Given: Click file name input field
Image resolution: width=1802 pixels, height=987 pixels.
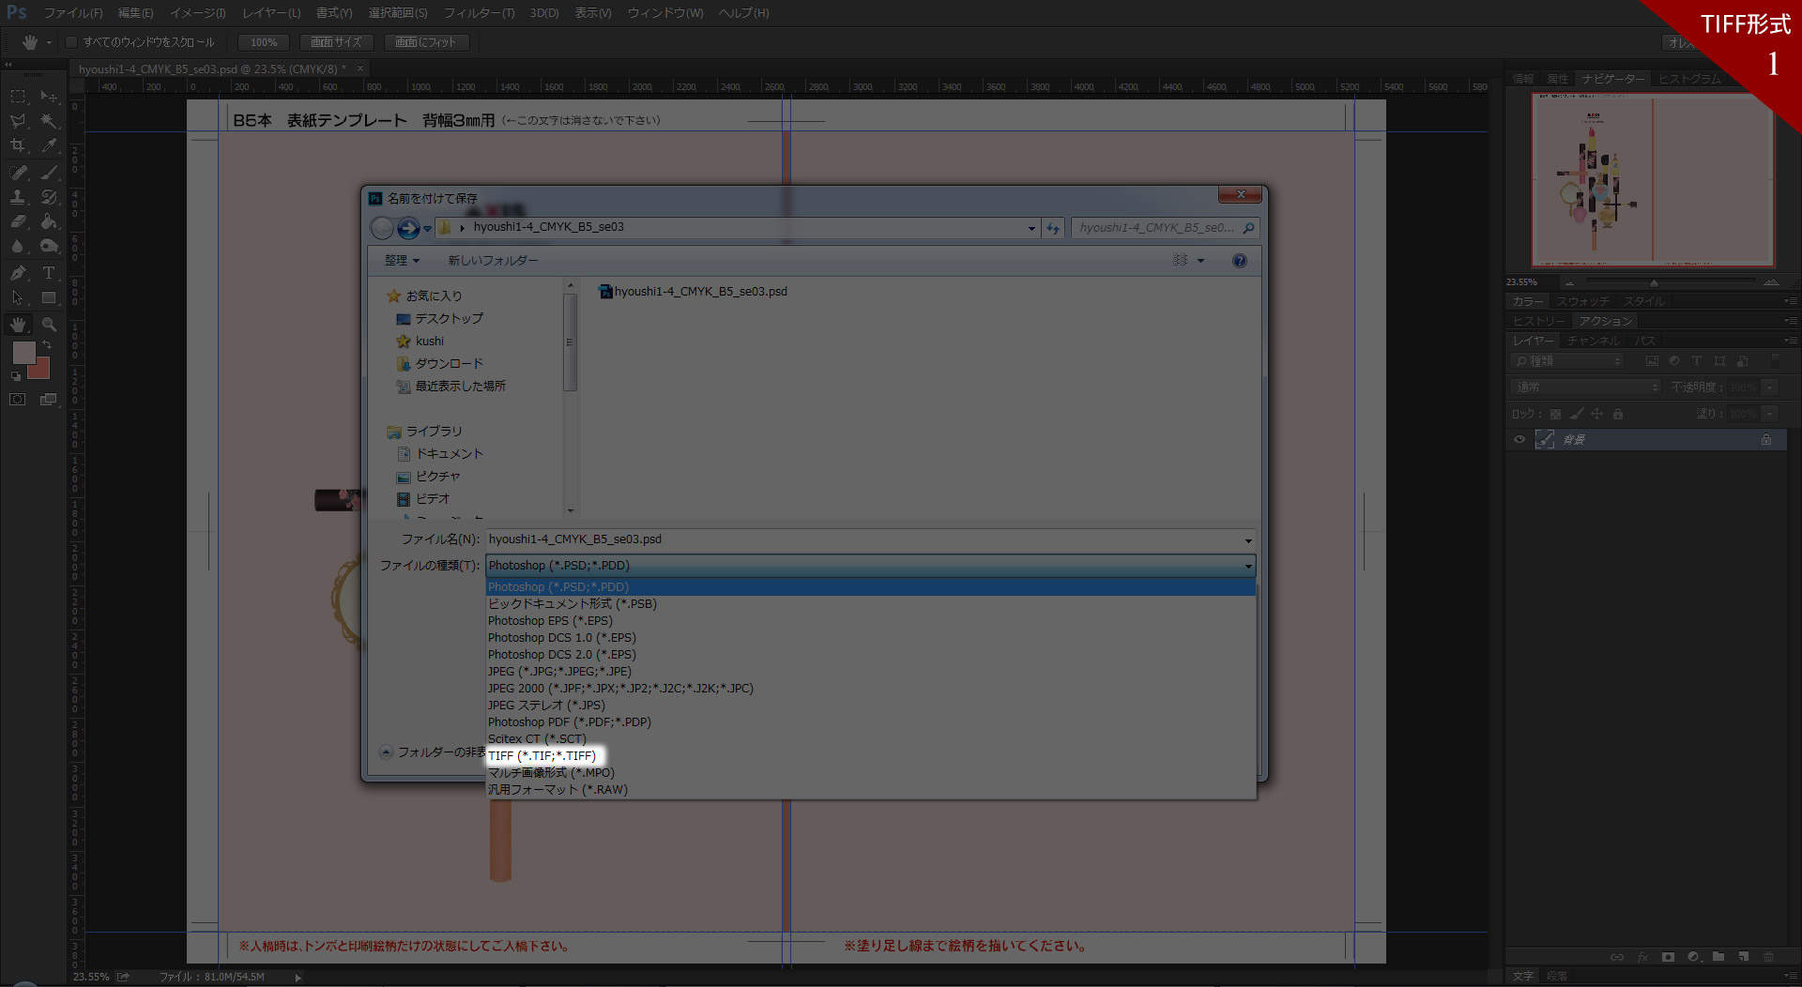Looking at the screenshot, I should [x=863, y=539].
